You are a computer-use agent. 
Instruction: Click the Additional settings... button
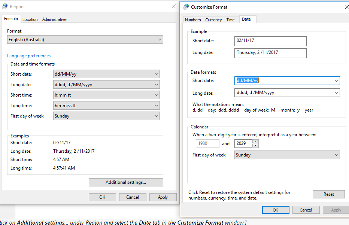[x=126, y=182]
